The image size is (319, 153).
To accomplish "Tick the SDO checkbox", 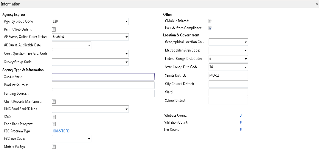I will tap(54, 117).
